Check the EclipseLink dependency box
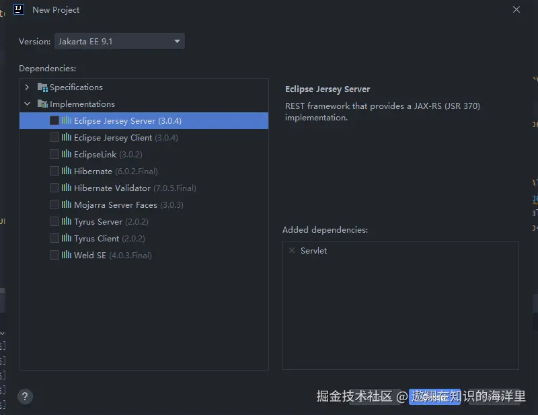 [54, 154]
